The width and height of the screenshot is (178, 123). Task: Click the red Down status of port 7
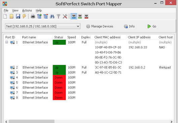pyautogui.click(x=59, y=93)
